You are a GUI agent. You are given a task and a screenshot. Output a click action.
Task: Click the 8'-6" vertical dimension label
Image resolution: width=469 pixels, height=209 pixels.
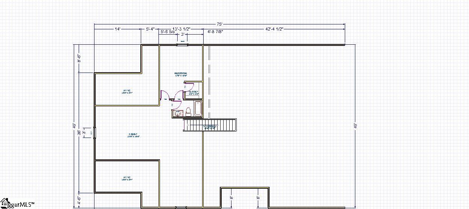[x=79, y=59]
